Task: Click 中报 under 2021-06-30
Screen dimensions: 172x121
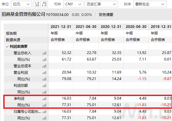Action: 79,33
